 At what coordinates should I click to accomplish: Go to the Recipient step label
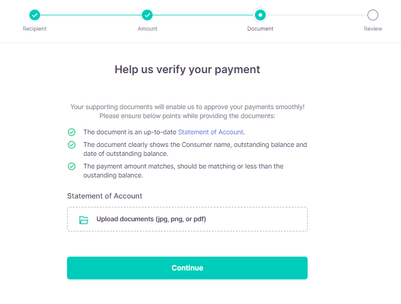click(35, 29)
